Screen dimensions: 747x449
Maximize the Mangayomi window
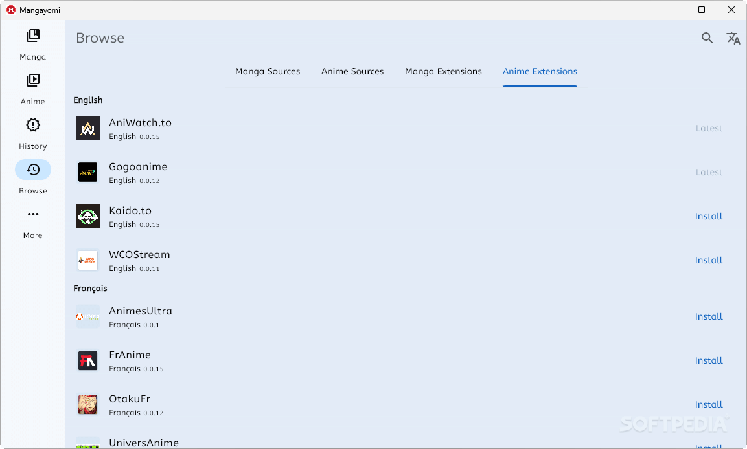coord(702,10)
